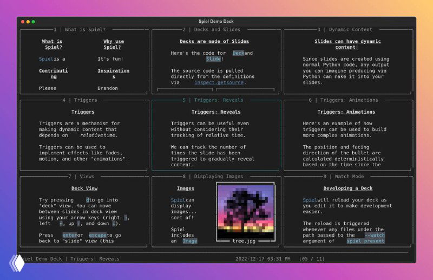This screenshot has width=433, height=280.
Task: Click the highlighted escape key label
Action: tap(97, 235)
